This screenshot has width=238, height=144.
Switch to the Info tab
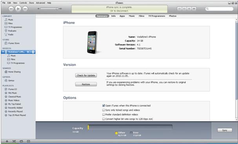click(114, 16)
